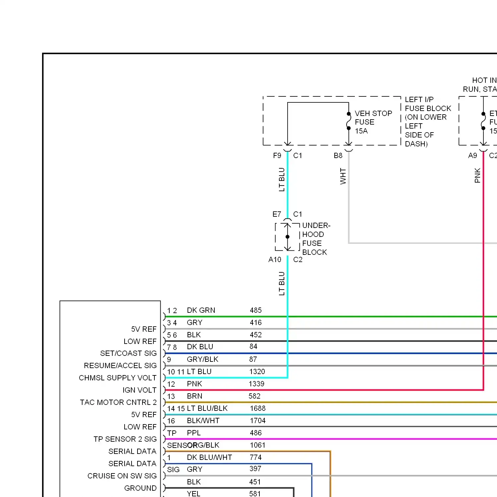Click circuit number 1339
The image size is (497, 497).
[x=256, y=384]
